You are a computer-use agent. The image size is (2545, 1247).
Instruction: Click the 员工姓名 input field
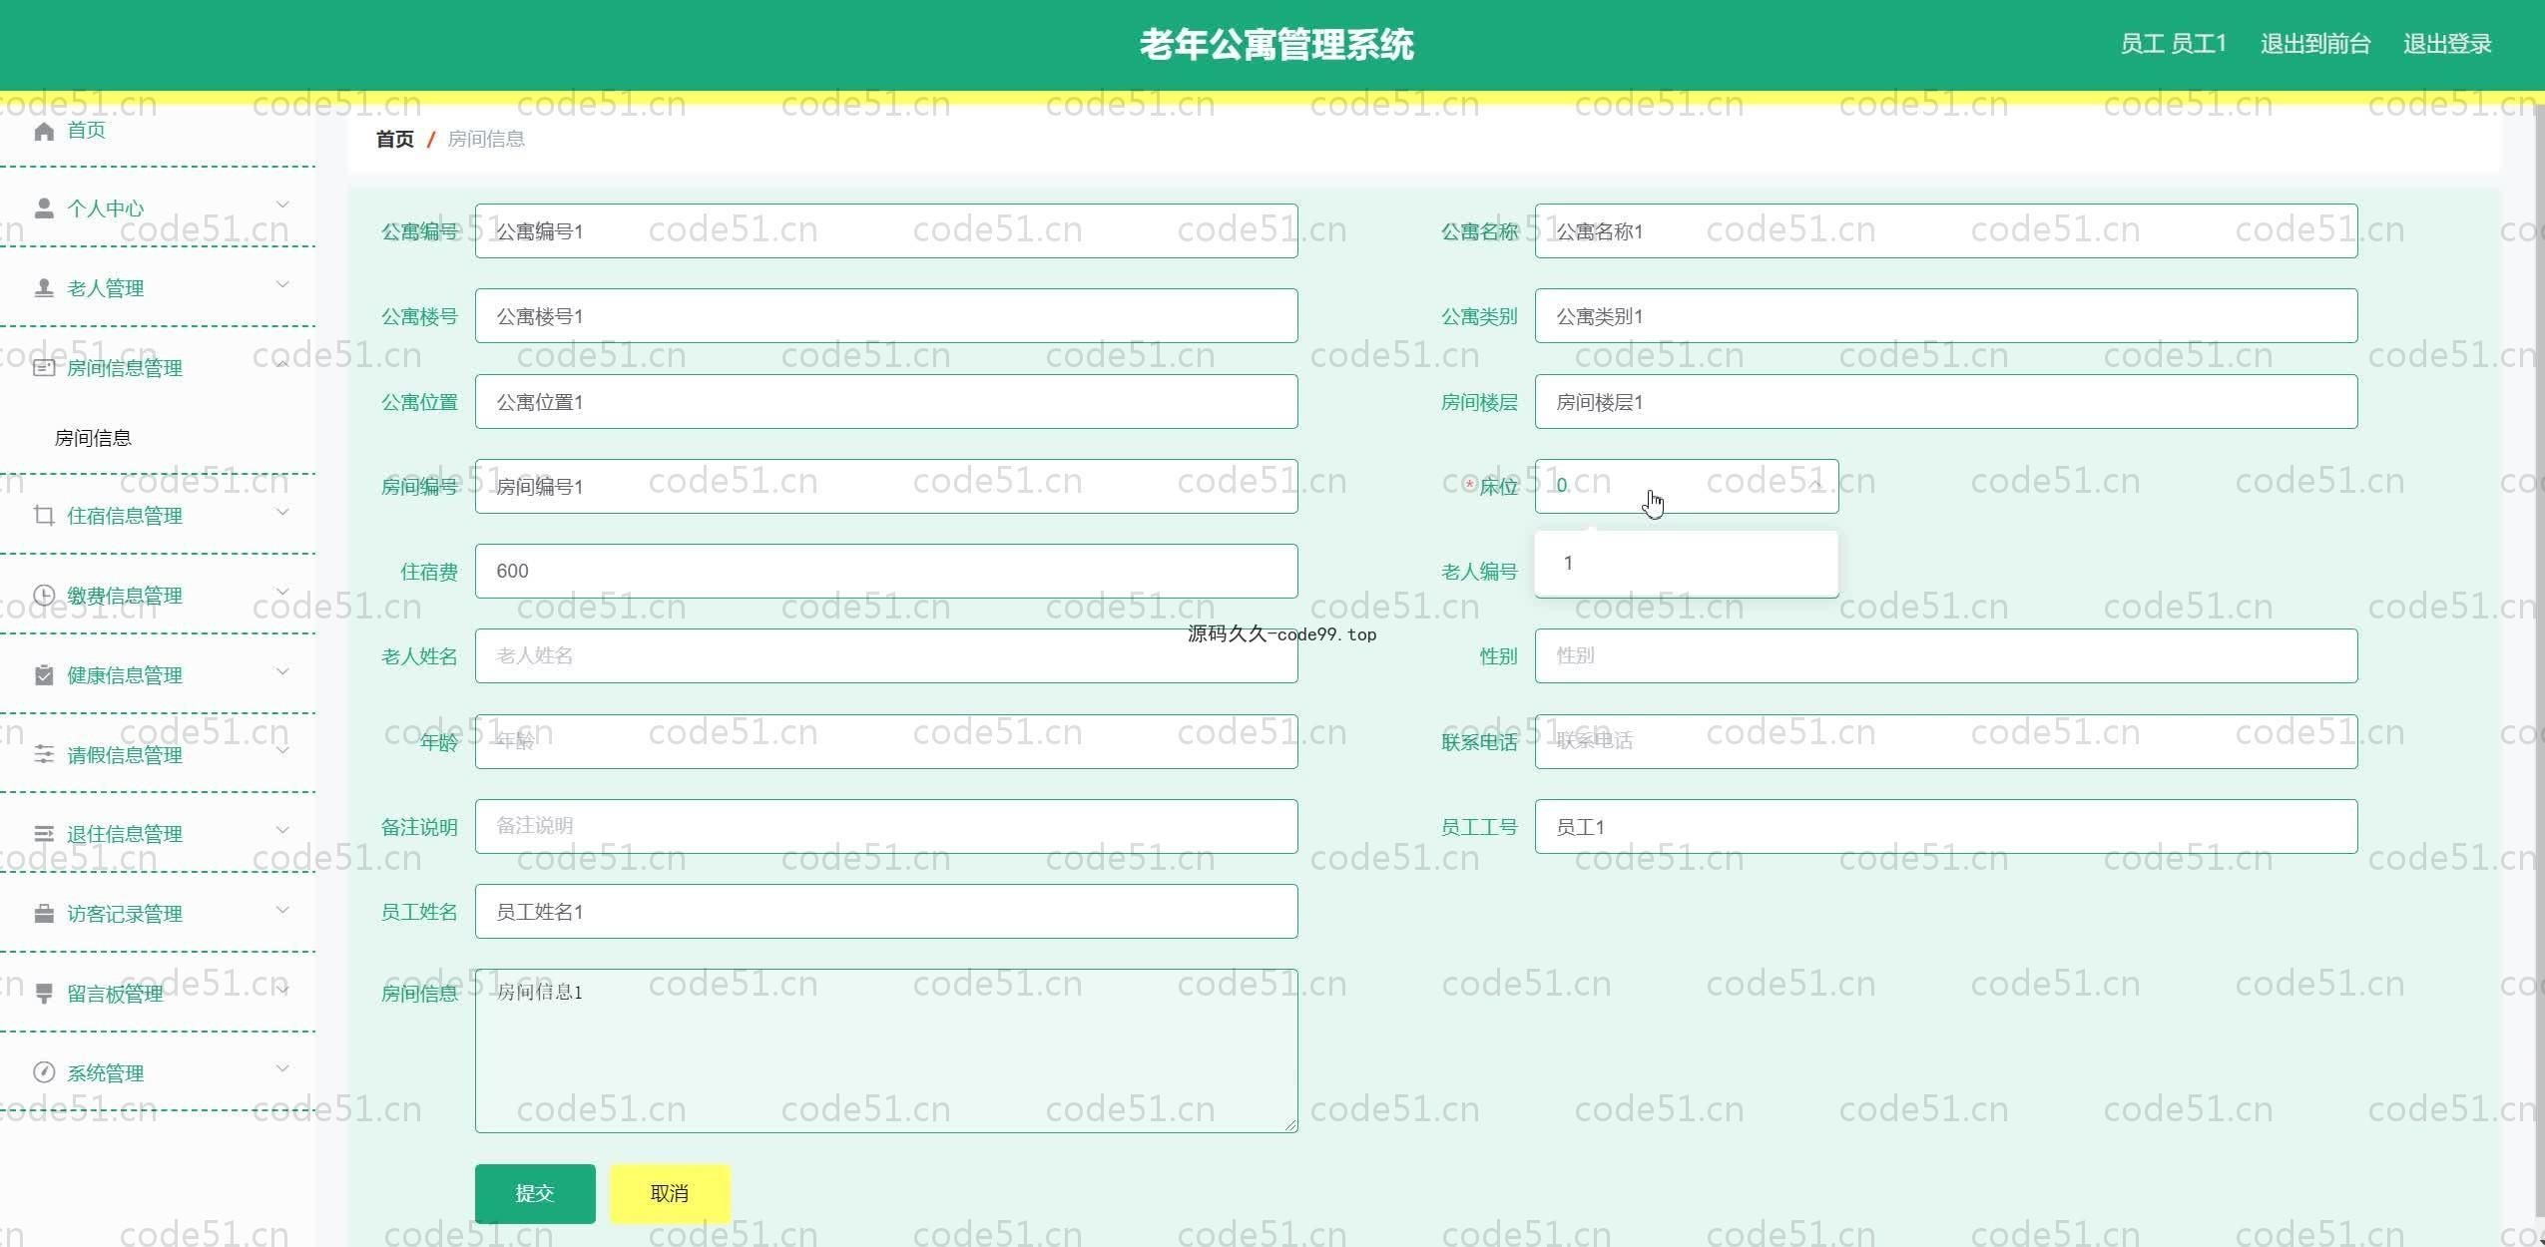(x=886, y=912)
